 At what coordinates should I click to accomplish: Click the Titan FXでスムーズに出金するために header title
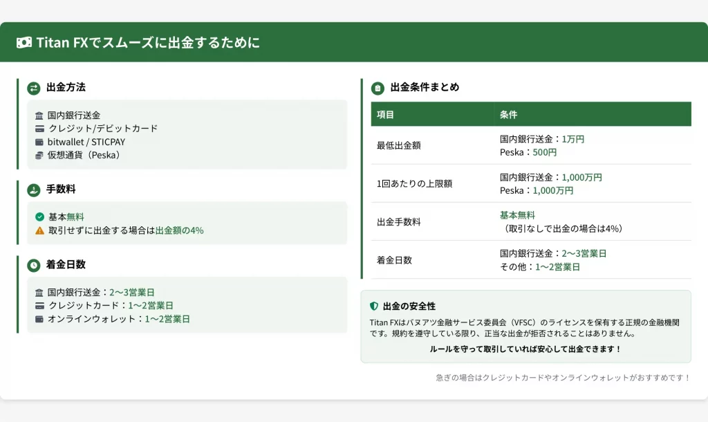click(149, 43)
